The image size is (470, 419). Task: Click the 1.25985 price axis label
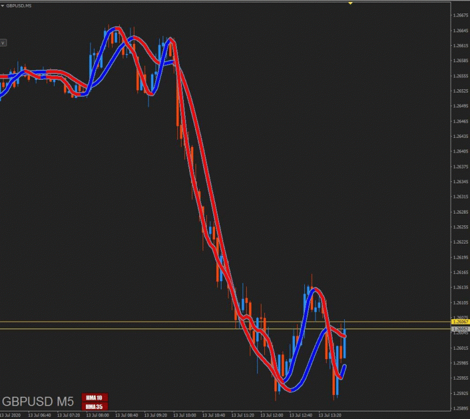coord(461,363)
